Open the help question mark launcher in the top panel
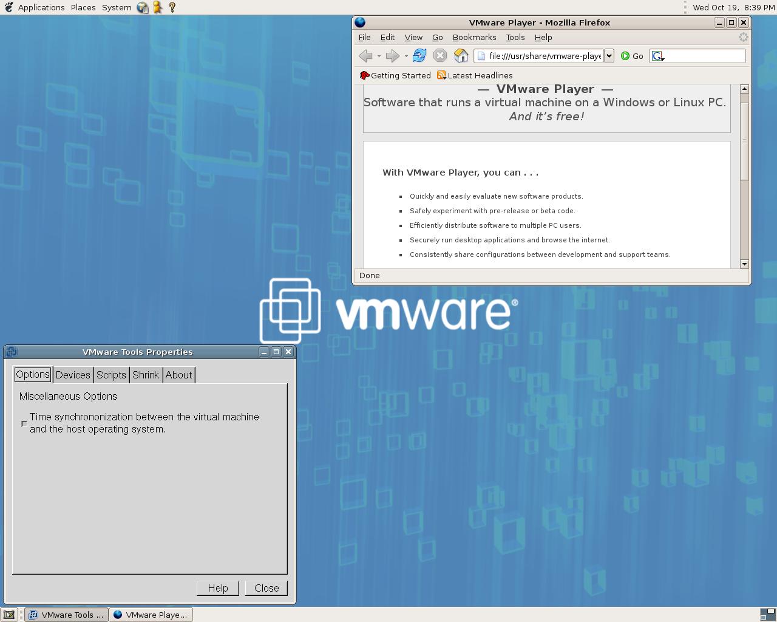The height and width of the screenshot is (622, 777). 172,7
